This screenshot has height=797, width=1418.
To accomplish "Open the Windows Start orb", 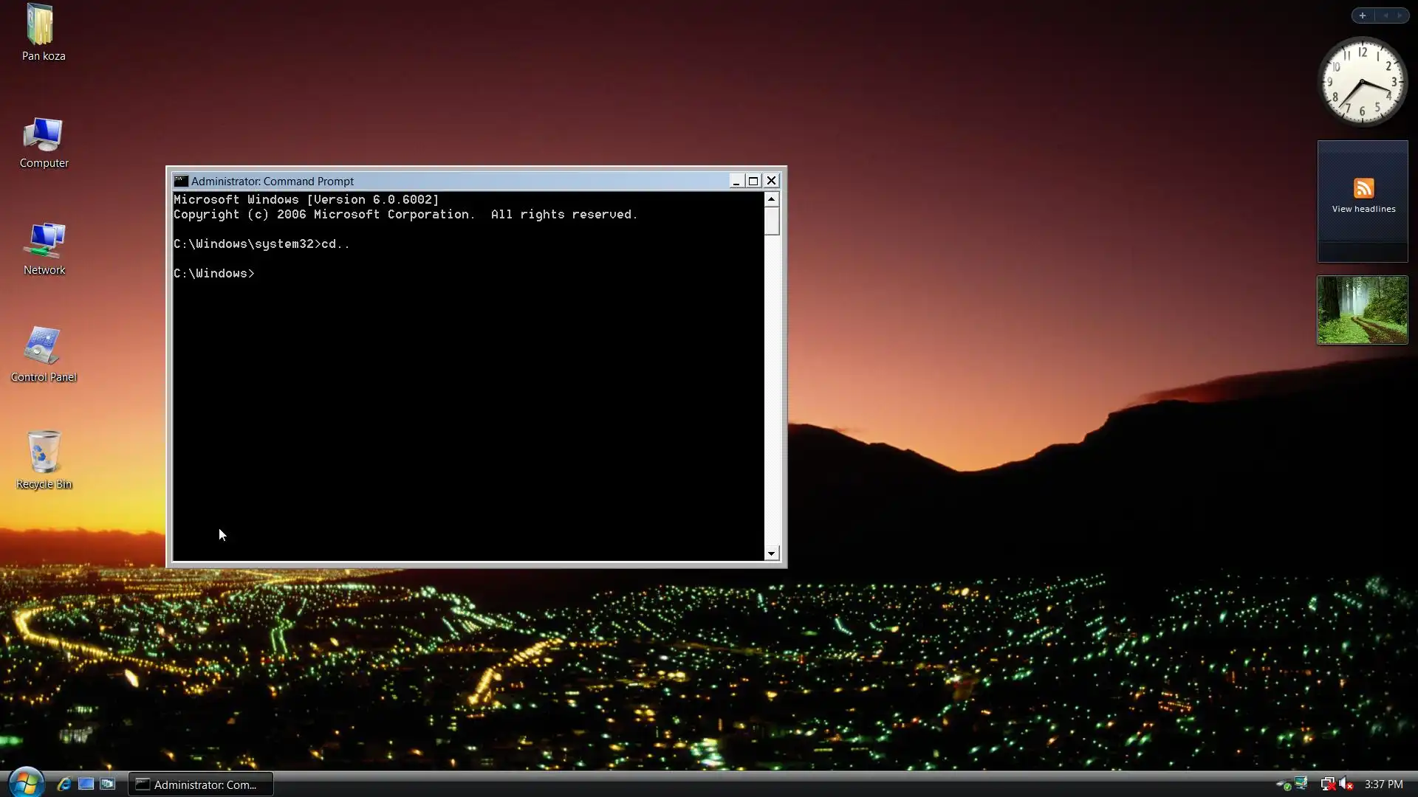I will pos(26,783).
